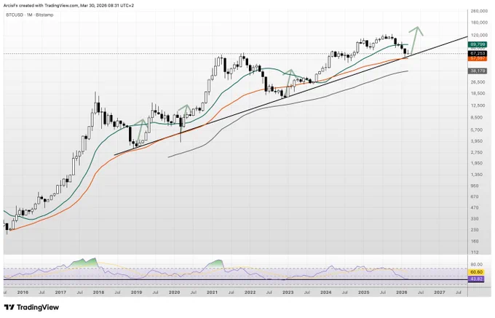Screen dimensions: 495x318
Task: Select the BTCUSD · 1M · Bitstamp symbol label
Action: point(30,15)
